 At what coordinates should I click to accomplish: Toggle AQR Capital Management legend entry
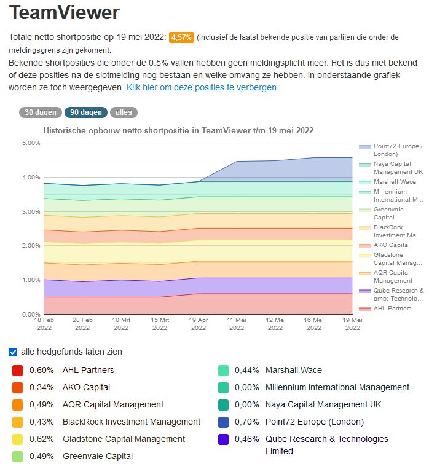pyautogui.click(x=386, y=277)
